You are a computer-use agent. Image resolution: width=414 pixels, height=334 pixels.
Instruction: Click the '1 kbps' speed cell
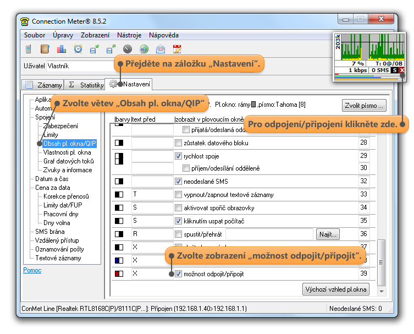[x=351, y=70]
